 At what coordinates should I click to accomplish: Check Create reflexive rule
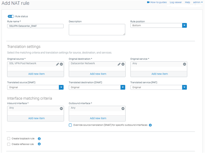[x=9, y=144]
